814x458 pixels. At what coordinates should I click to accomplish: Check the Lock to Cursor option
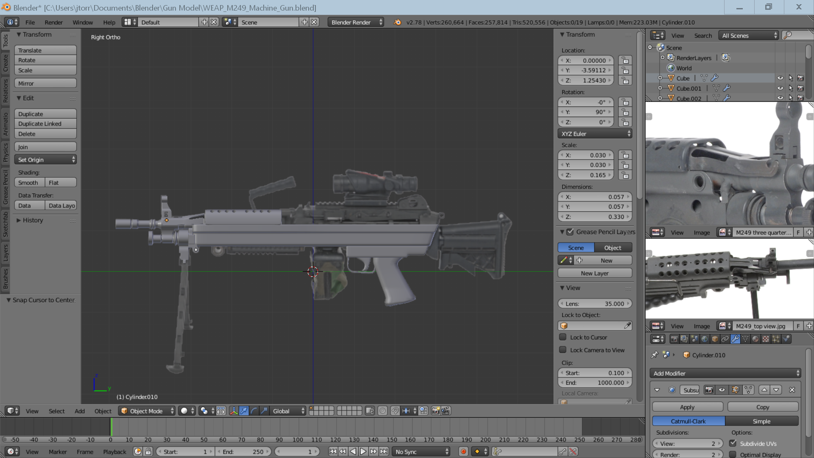click(563, 337)
